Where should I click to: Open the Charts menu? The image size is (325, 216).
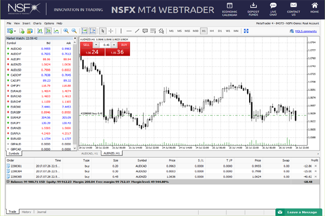[x=37, y=23]
